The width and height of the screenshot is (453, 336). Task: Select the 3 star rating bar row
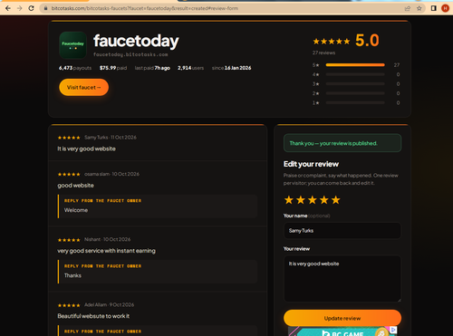click(356, 84)
